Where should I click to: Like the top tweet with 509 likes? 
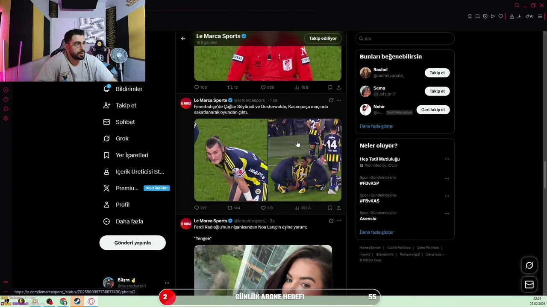coord(268,87)
